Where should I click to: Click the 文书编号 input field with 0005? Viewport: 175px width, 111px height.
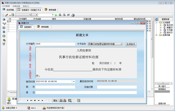click(55, 44)
